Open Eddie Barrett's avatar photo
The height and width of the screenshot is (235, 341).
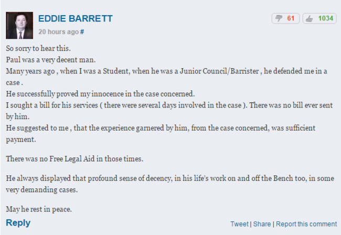click(x=19, y=25)
